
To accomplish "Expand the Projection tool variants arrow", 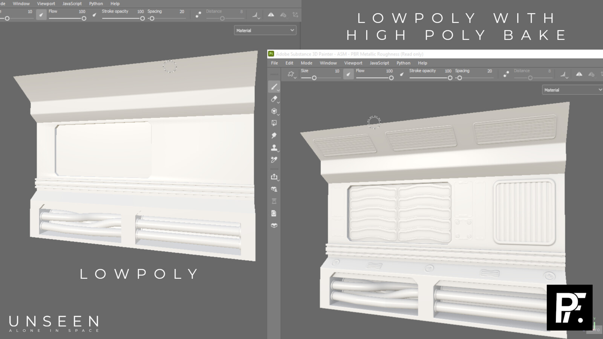I will 279,115.
